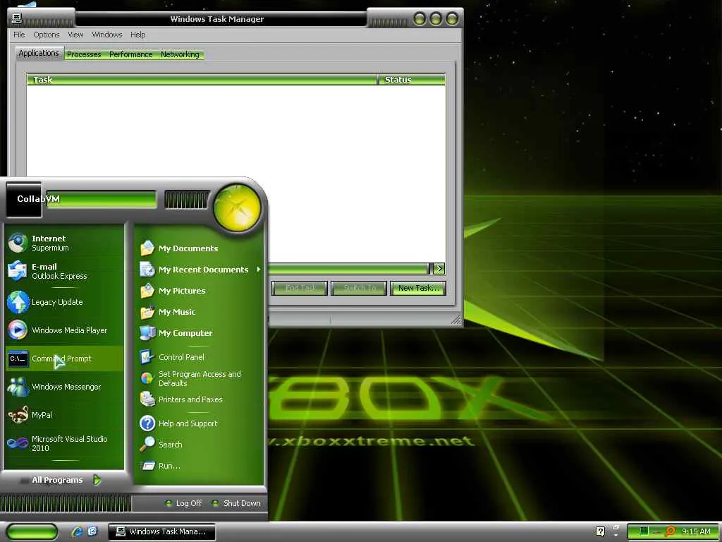Click the Log Off icon
The image size is (722, 542).
pyautogui.click(x=169, y=503)
